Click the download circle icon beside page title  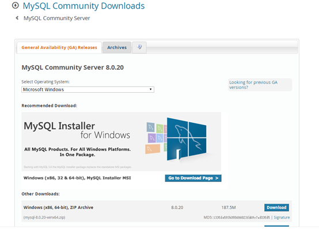(15, 6)
